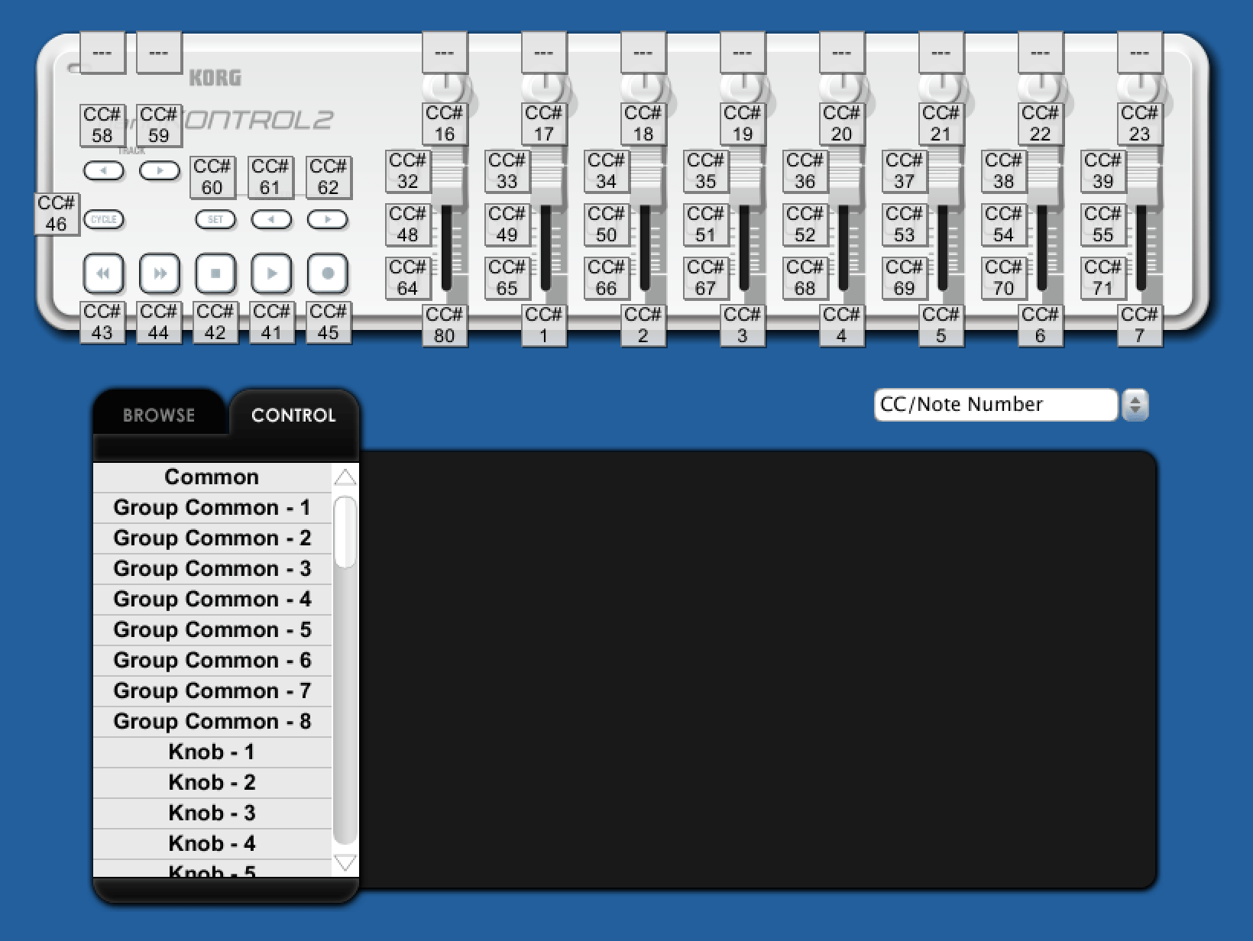
Task: Click the SET marker button
Action: [215, 220]
